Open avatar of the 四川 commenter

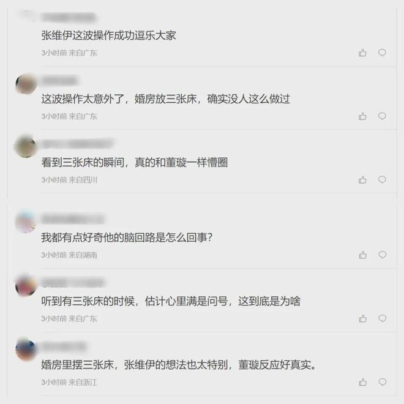(x=26, y=146)
